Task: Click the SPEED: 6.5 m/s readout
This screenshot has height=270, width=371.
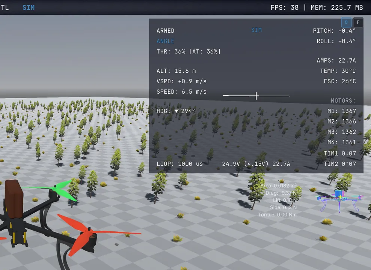Action: pyautogui.click(x=181, y=91)
